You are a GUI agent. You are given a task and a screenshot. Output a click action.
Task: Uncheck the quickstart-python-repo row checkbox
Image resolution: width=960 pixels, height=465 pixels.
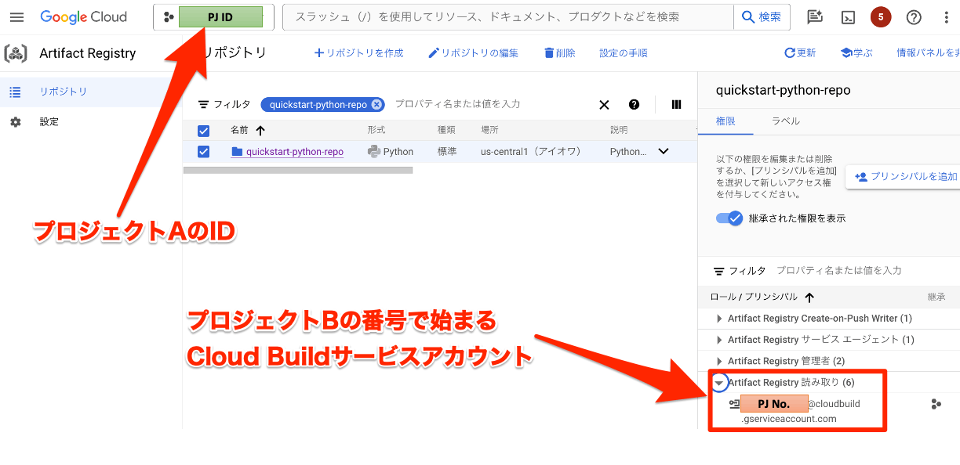[204, 152]
